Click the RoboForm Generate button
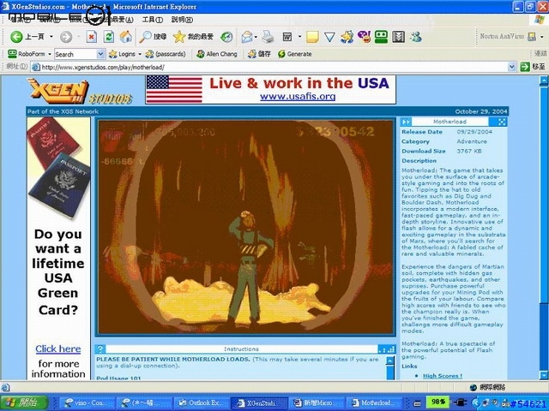This screenshot has width=549, height=411. (x=295, y=54)
